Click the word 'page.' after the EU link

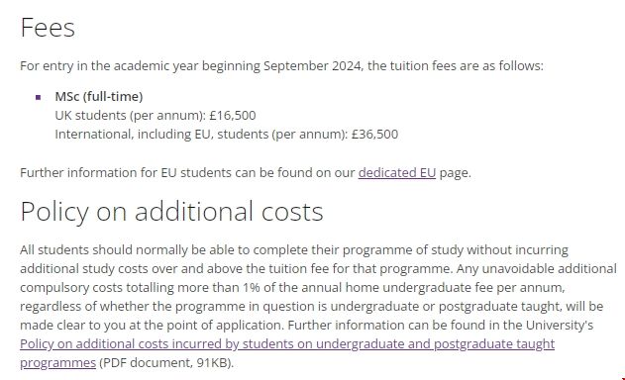(456, 173)
